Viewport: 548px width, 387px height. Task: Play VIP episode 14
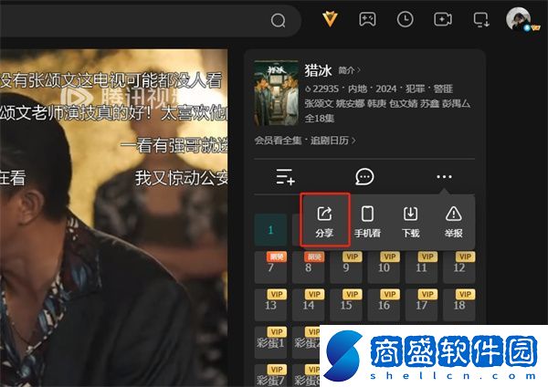309,305
